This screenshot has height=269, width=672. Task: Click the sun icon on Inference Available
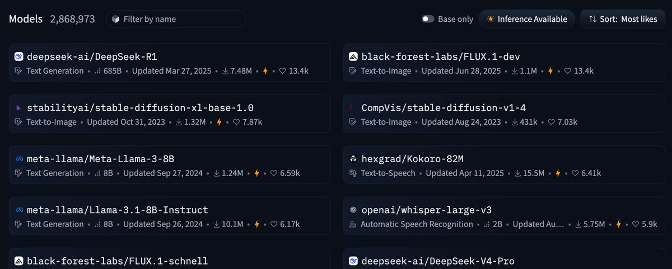pyautogui.click(x=491, y=19)
